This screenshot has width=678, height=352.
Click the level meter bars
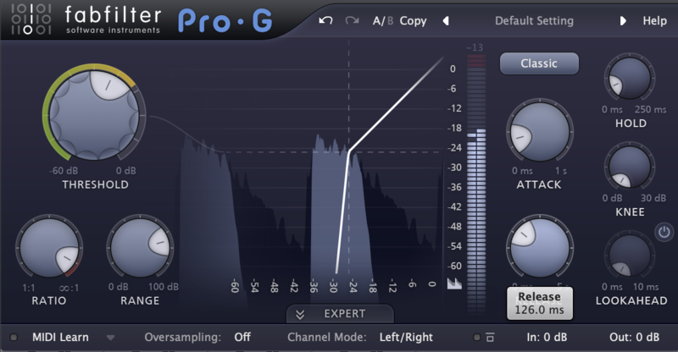click(476, 184)
